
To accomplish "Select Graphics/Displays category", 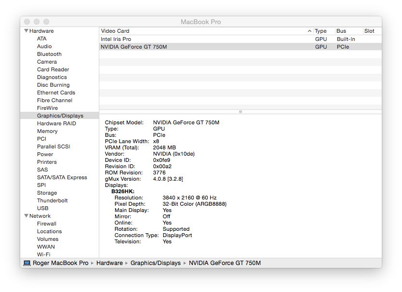I will [60, 116].
